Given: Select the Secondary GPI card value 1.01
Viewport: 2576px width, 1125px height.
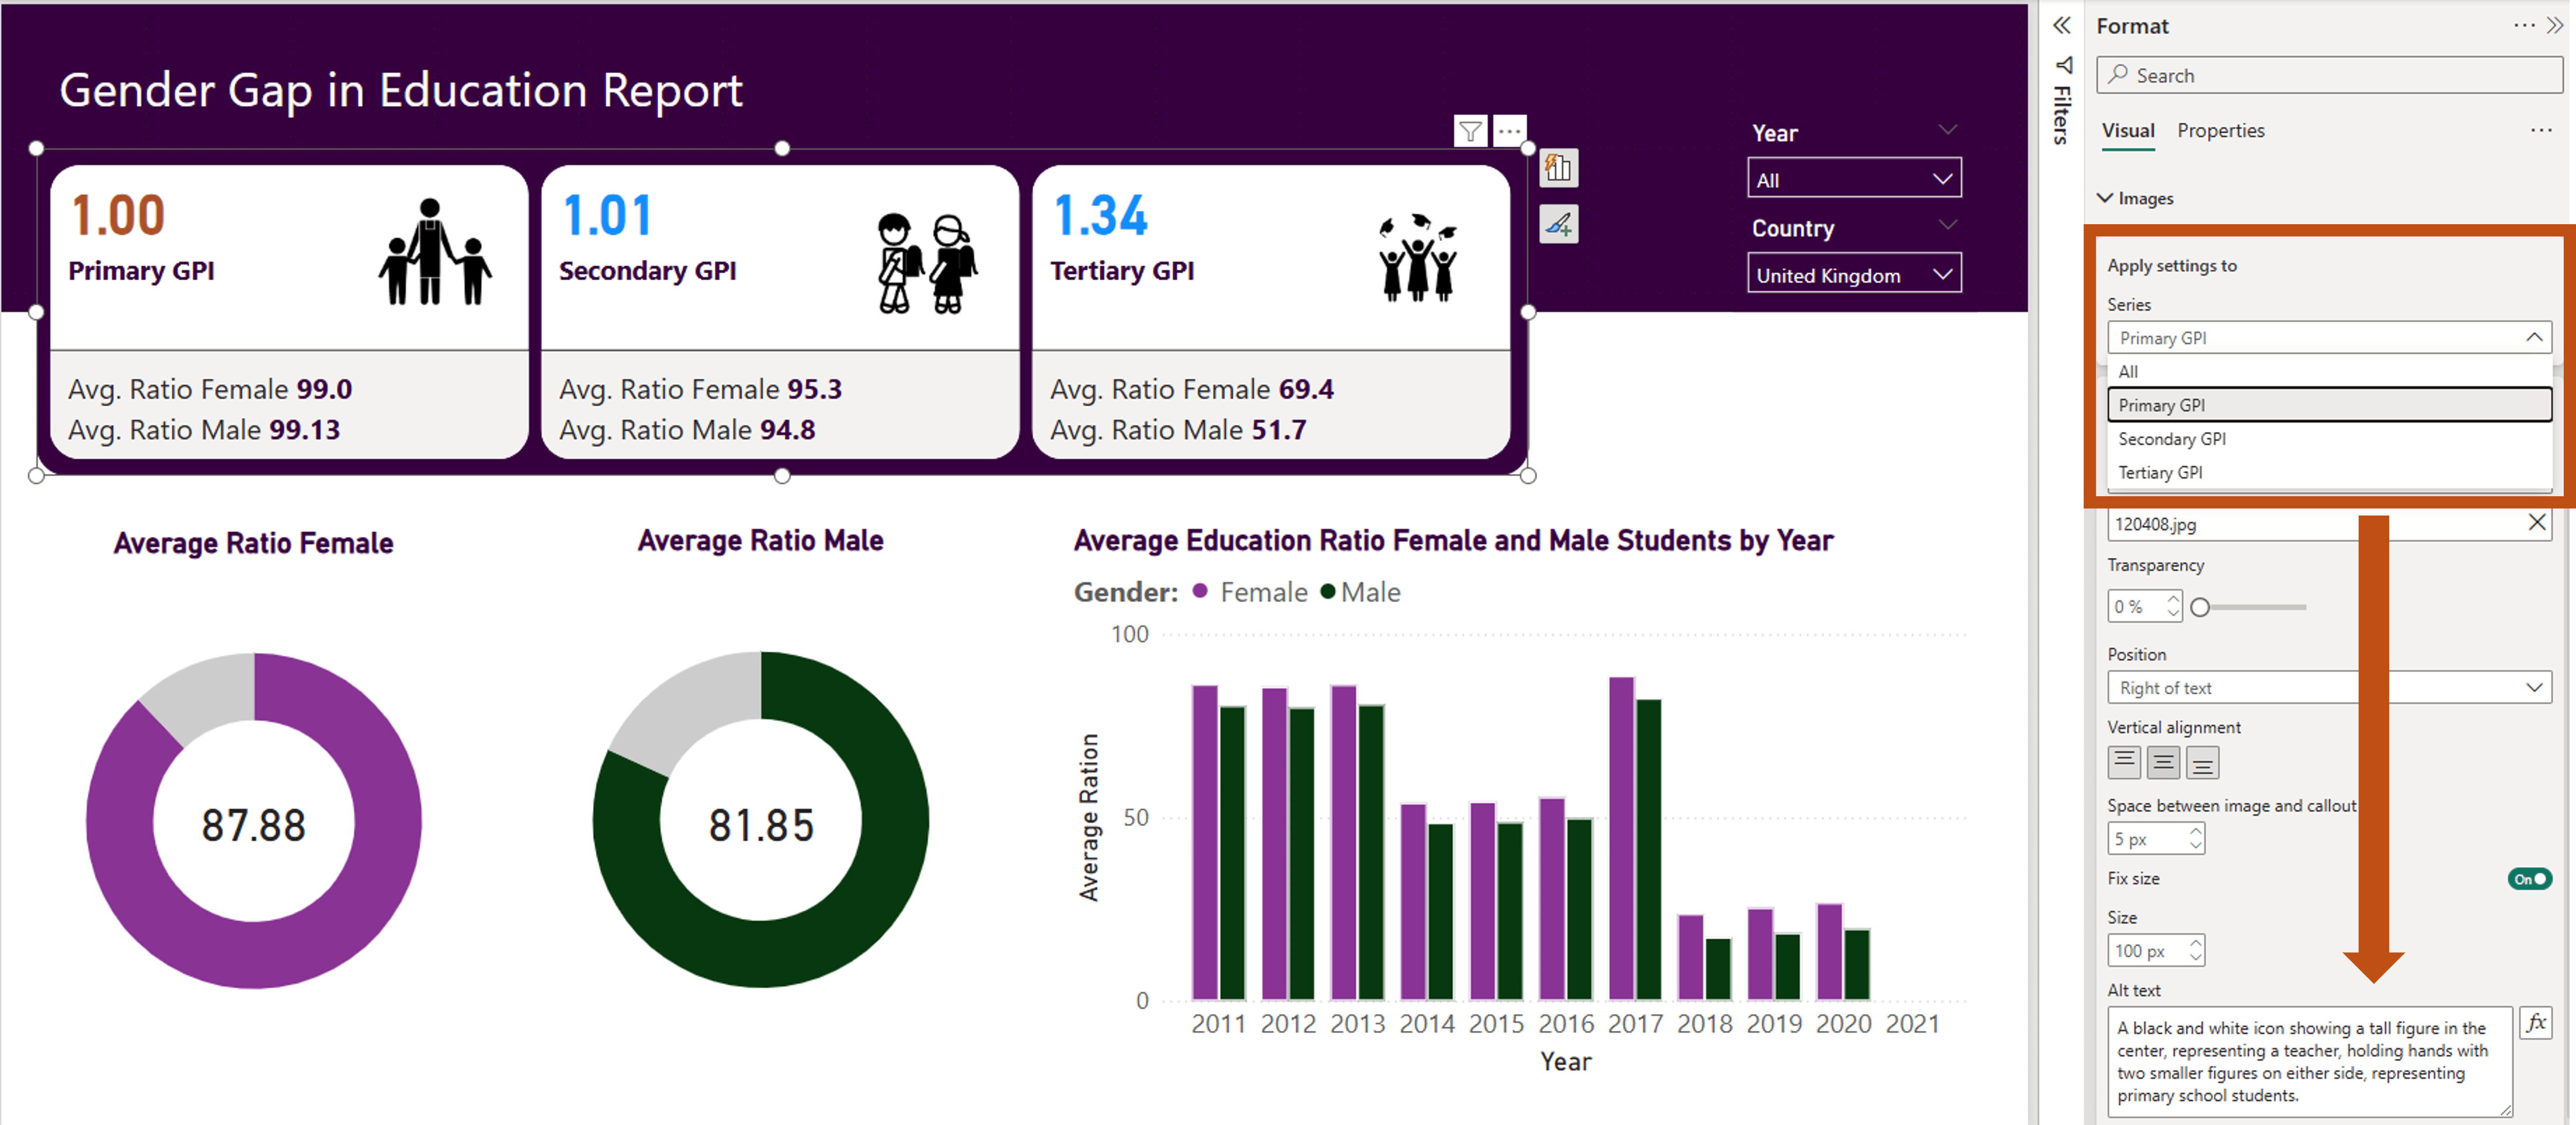Looking at the screenshot, I should coord(608,215).
